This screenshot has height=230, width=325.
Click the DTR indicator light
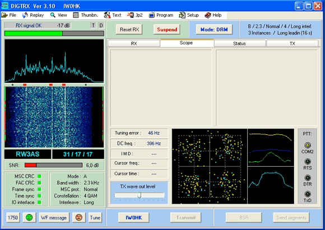coord(308,178)
